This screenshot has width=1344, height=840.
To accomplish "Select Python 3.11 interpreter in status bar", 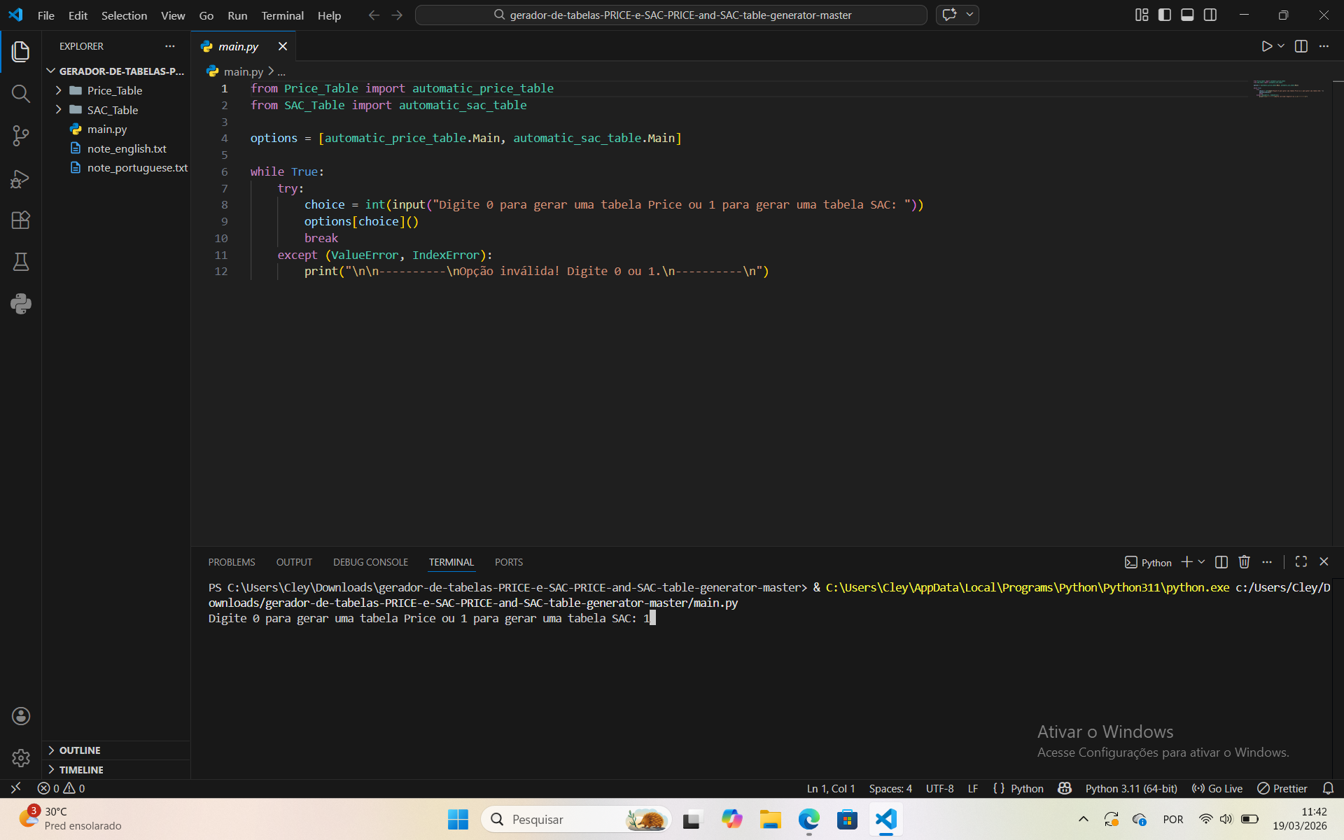I will (1130, 788).
